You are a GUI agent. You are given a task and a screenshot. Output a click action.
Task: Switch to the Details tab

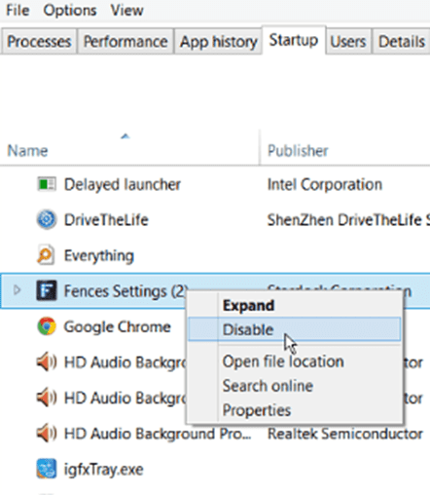click(402, 42)
